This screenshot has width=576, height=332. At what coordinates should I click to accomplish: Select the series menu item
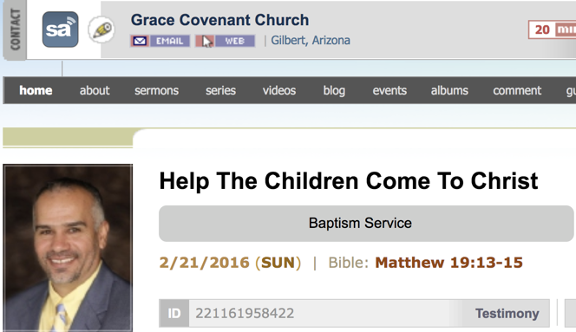(220, 90)
